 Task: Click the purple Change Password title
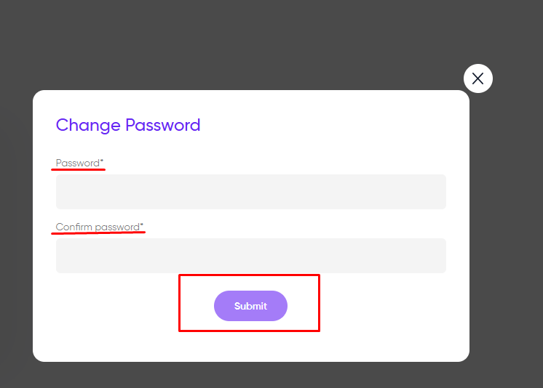128,125
